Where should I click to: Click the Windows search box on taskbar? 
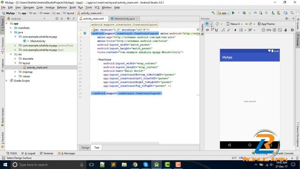click(48, 165)
